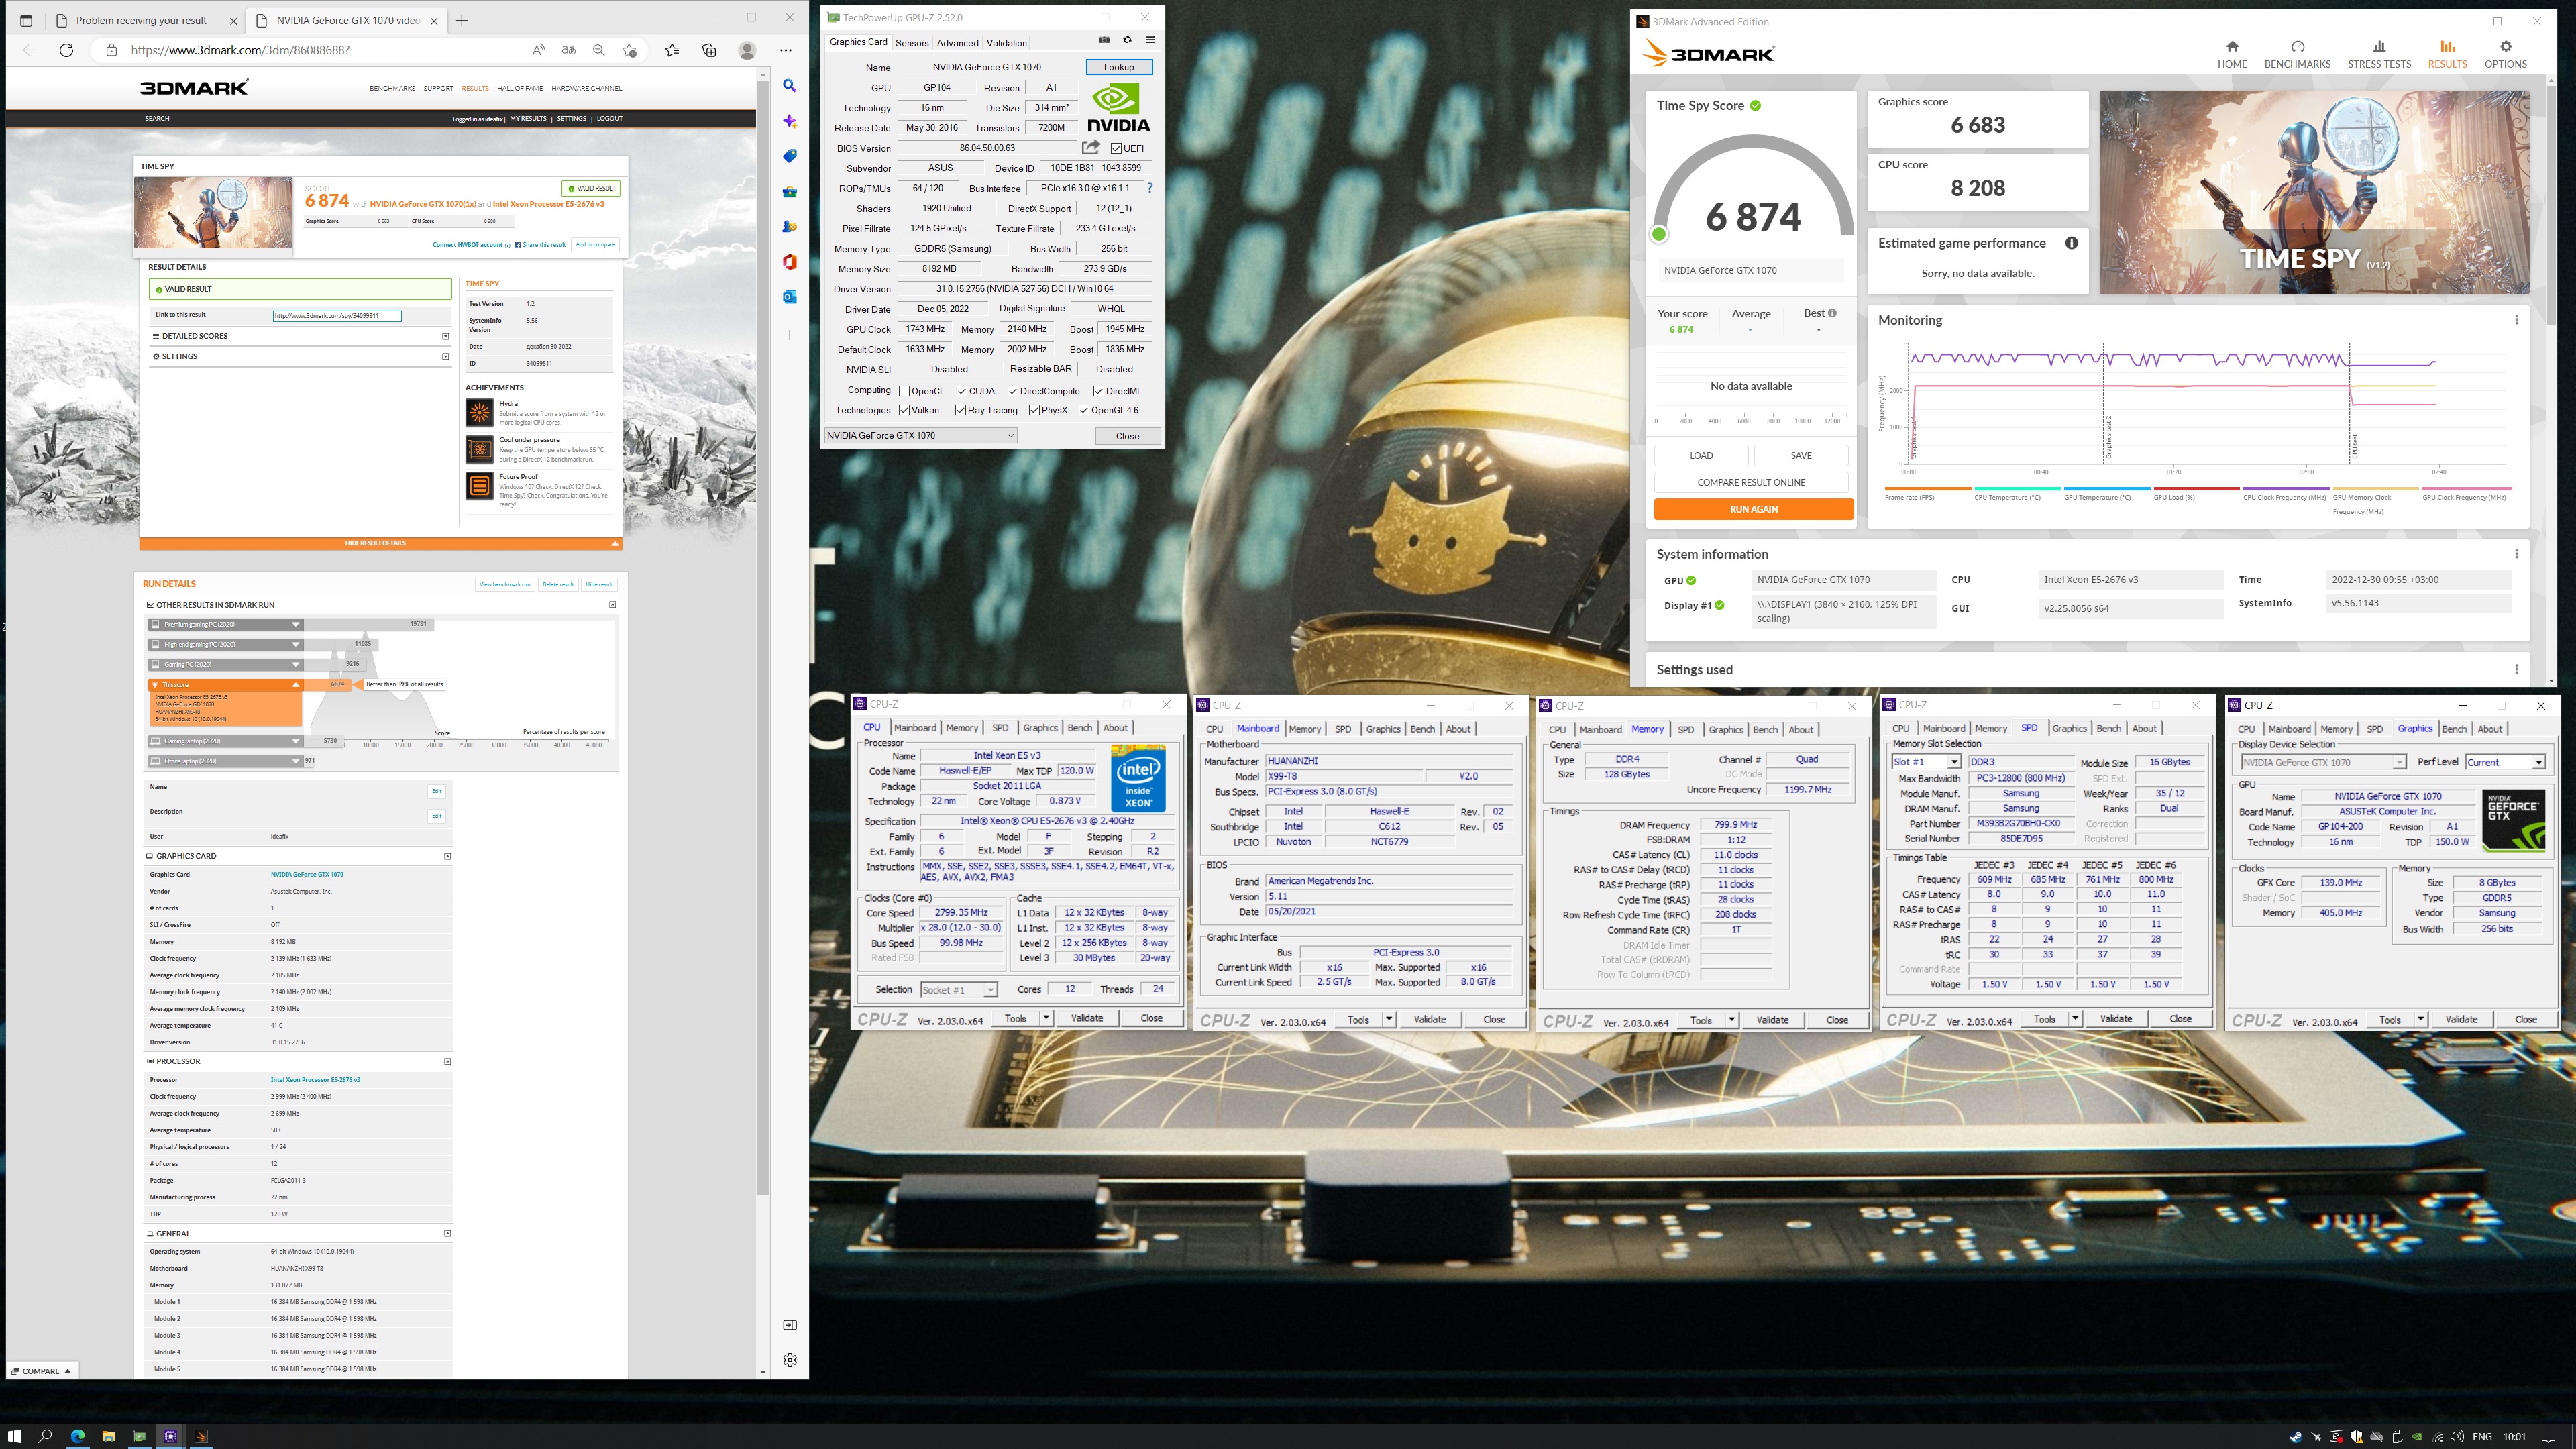
Task: Click Edge sidebar Copilot sparkle icon
Action: tap(789, 121)
